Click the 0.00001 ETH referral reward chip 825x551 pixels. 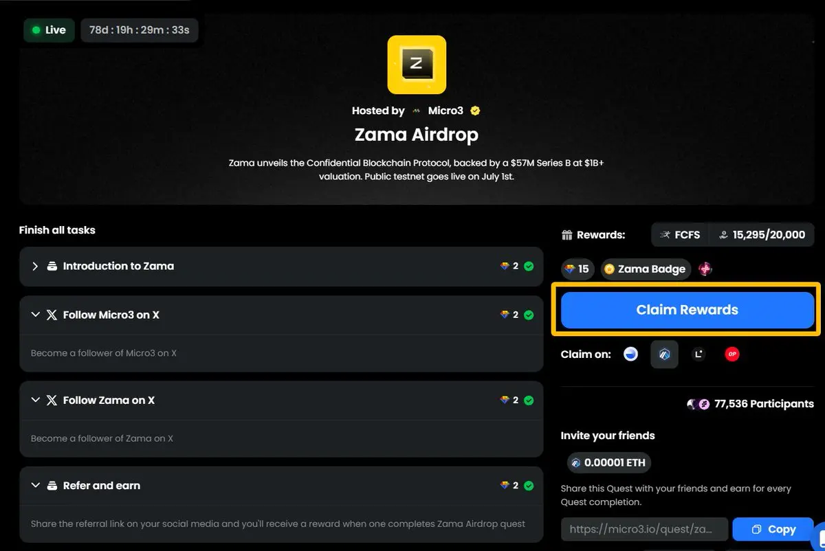(608, 462)
